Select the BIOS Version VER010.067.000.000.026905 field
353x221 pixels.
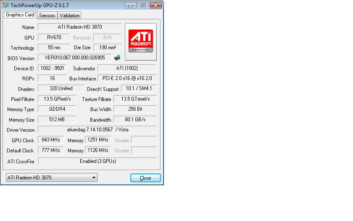pyautogui.click(x=75, y=58)
